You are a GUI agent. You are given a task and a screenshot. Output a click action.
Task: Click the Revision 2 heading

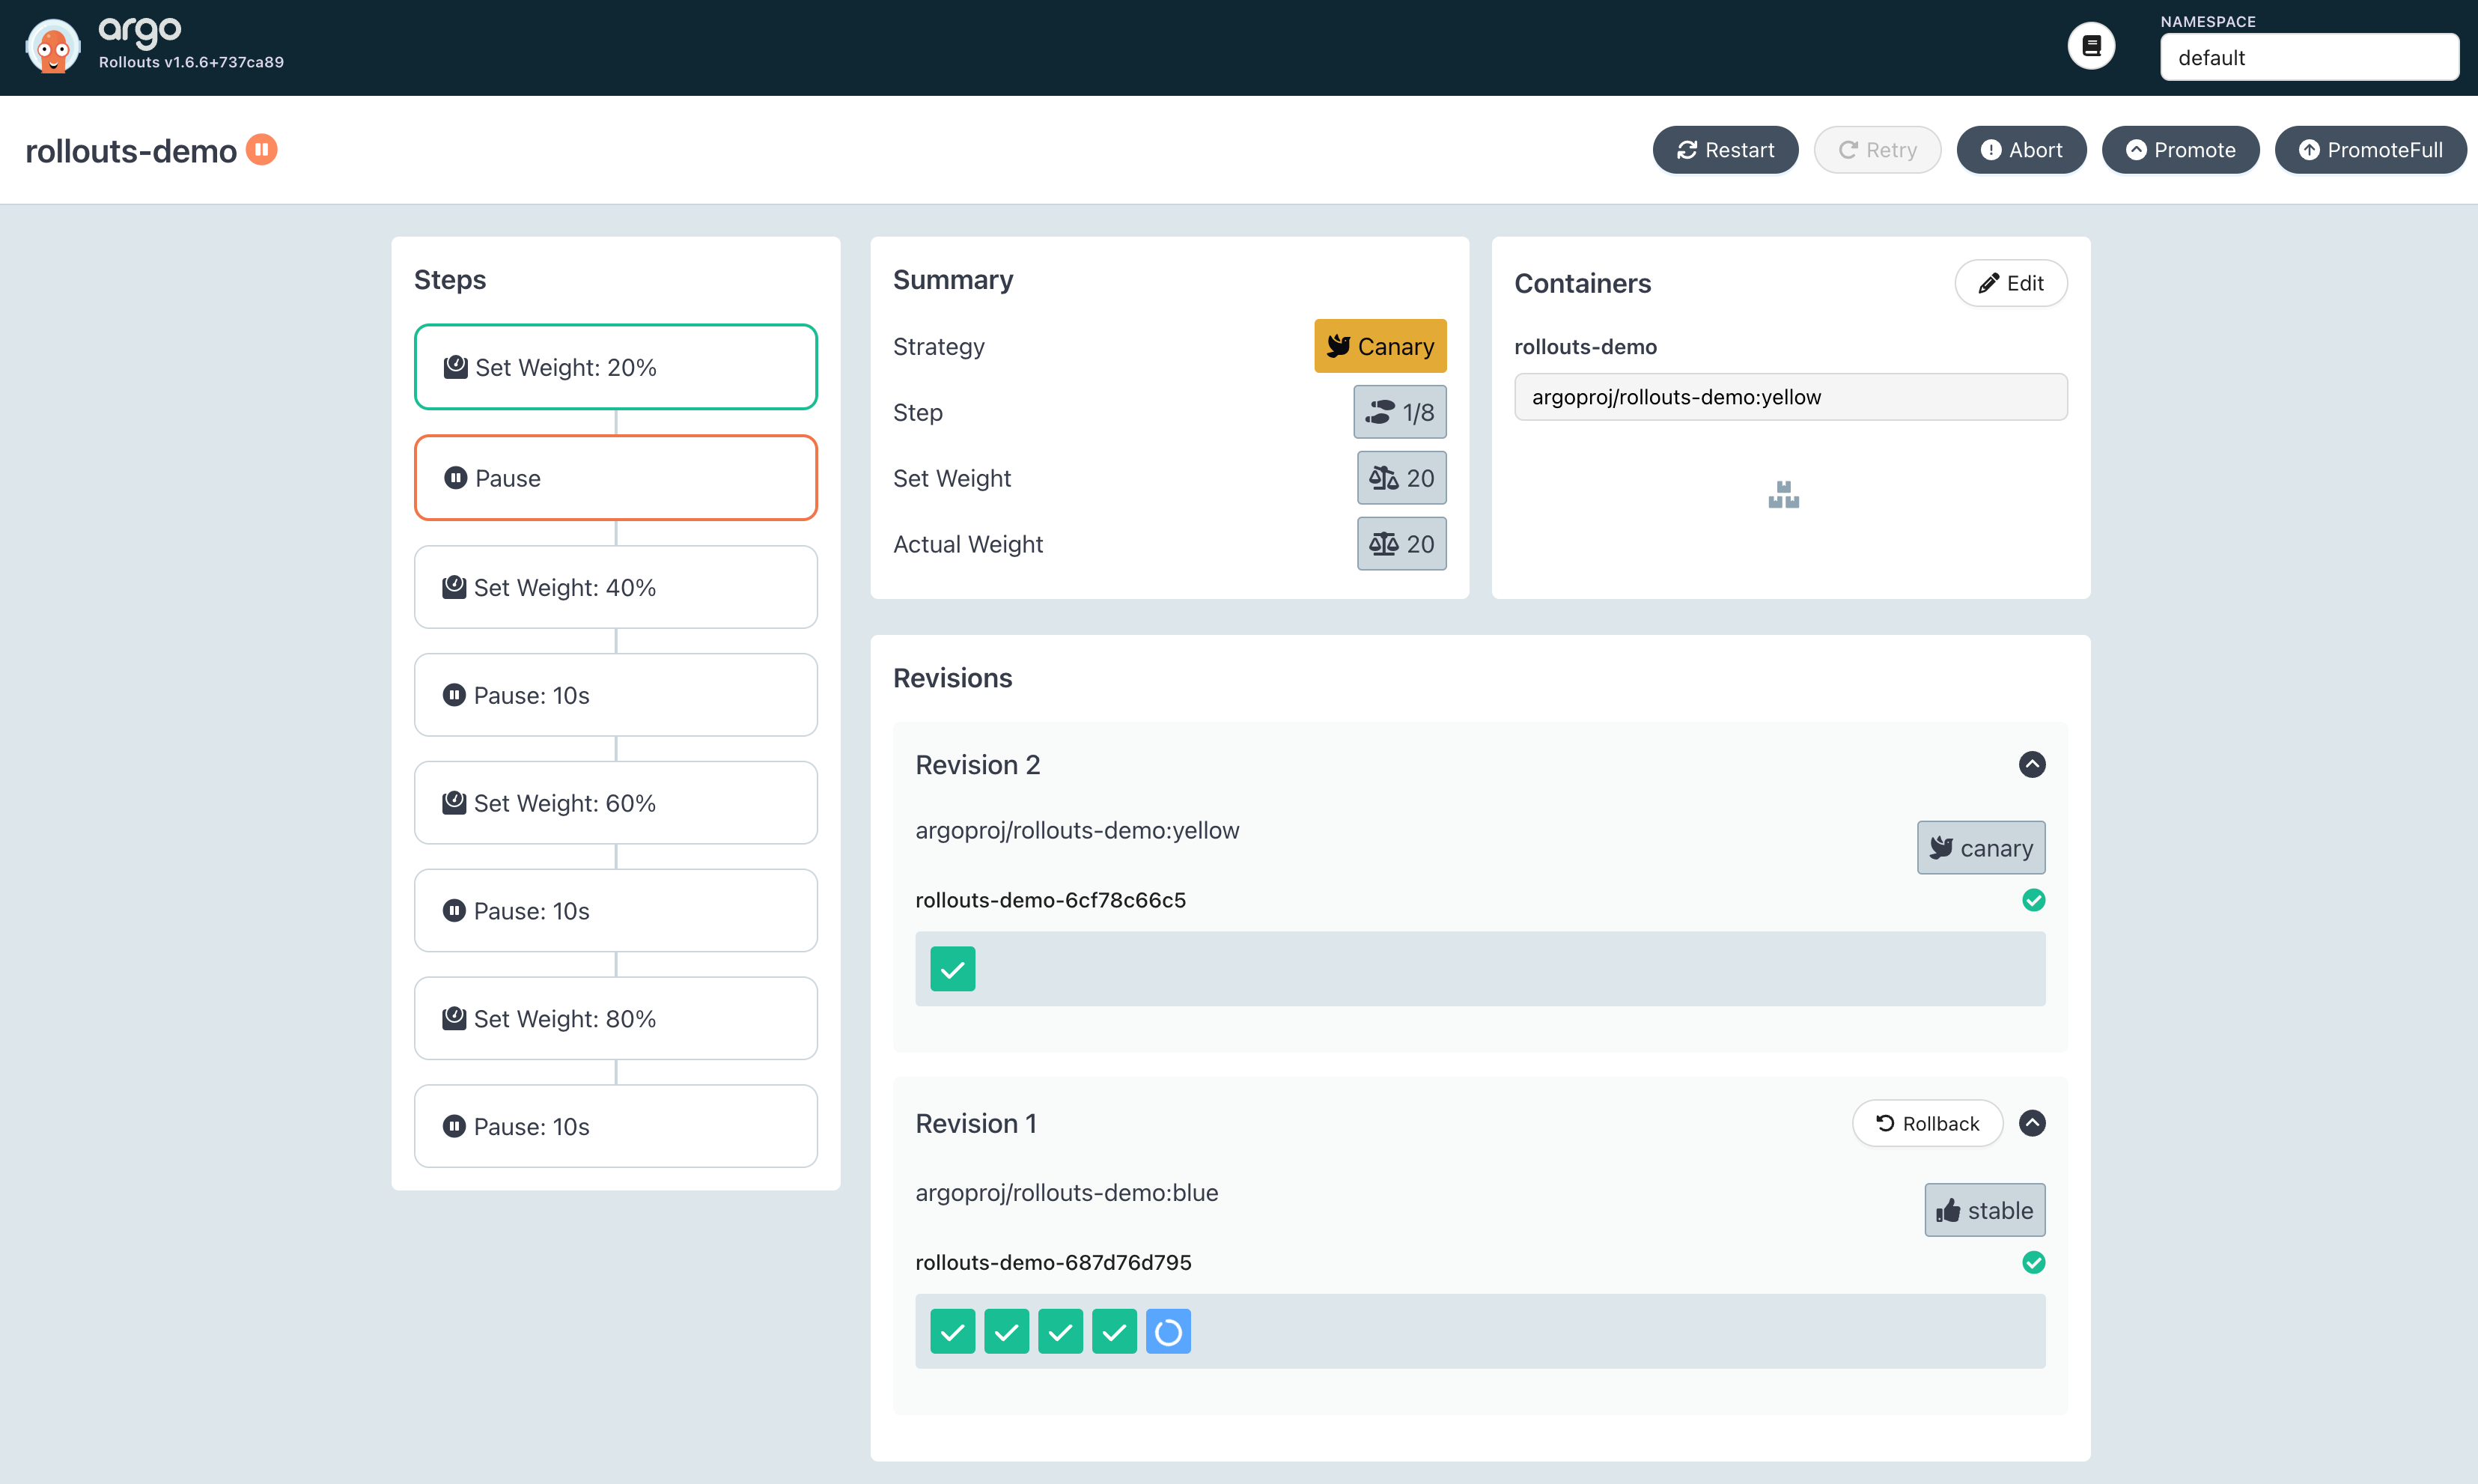(x=978, y=765)
